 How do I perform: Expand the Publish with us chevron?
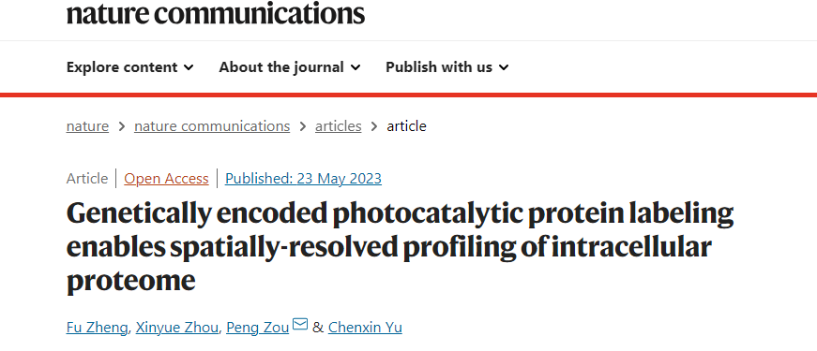click(504, 67)
